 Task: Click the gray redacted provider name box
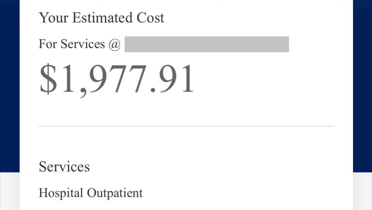[207, 44]
